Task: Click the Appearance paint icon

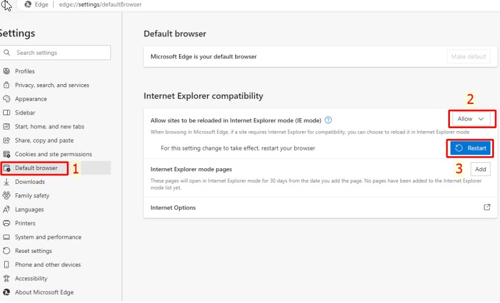Action: [x=7, y=99]
